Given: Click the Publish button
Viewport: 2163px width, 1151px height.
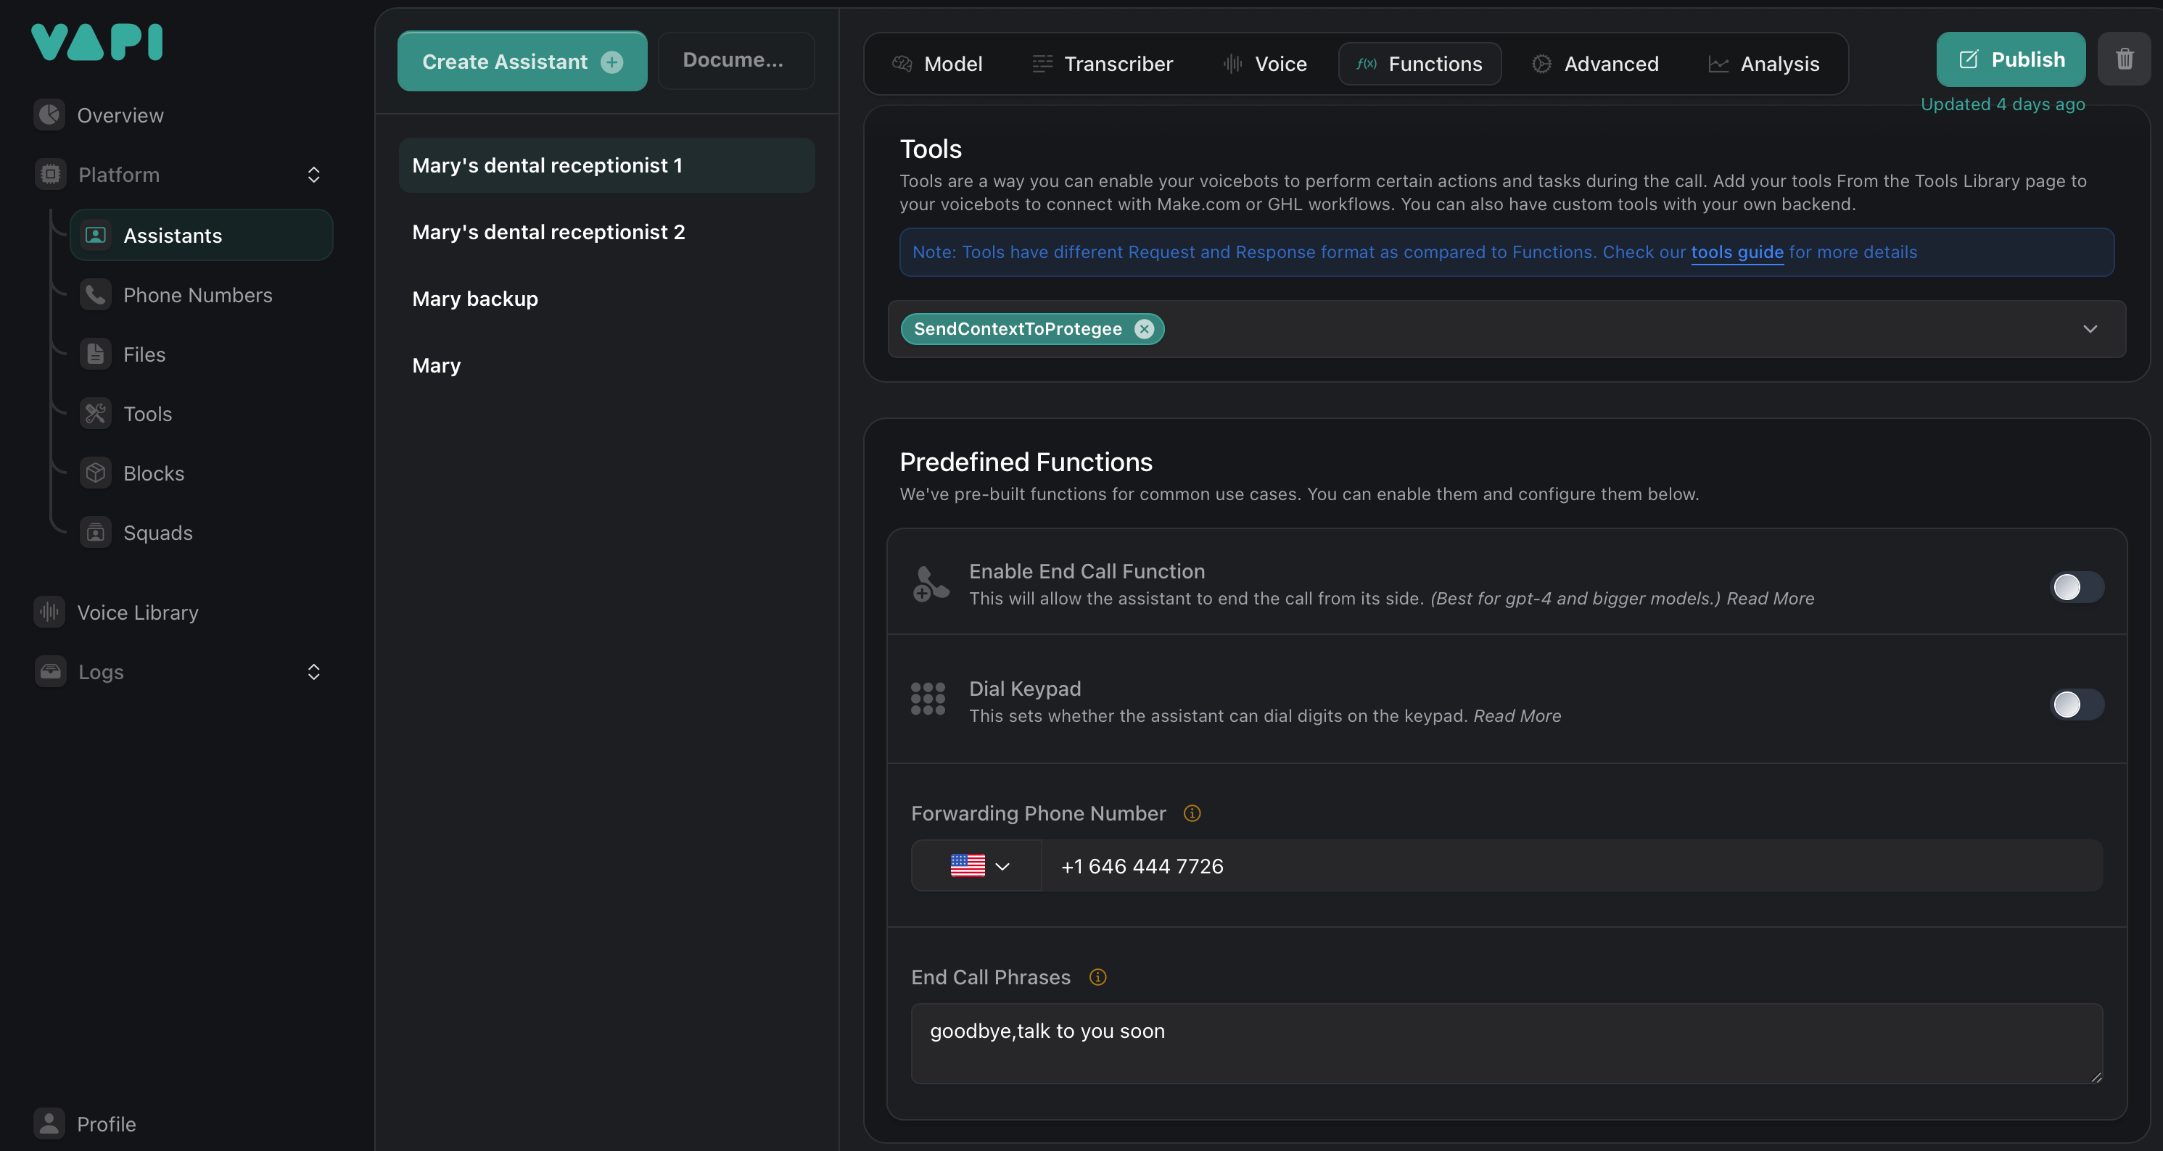Looking at the screenshot, I should 2010,59.
